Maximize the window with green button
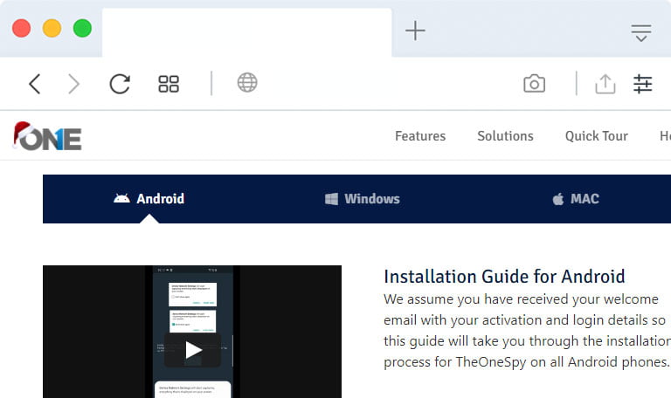Screen dimensions: 671x398 point(82,28)
